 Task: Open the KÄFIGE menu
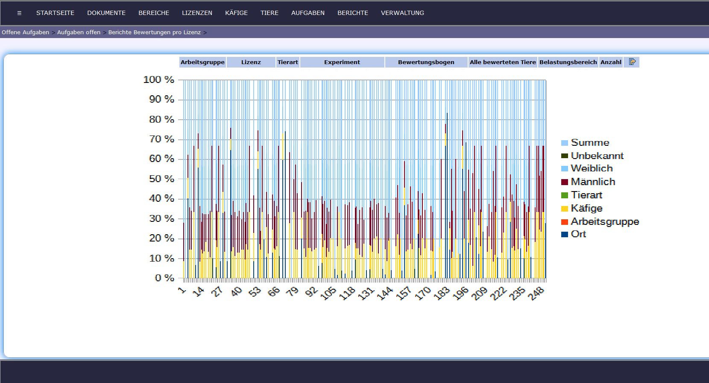tap(236, 13)
